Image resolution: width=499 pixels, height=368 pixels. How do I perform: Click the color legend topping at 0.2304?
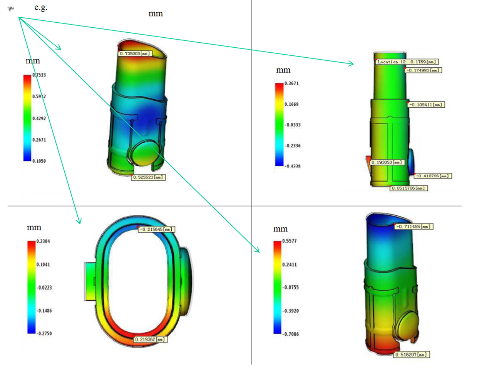(x=31, y=287)
